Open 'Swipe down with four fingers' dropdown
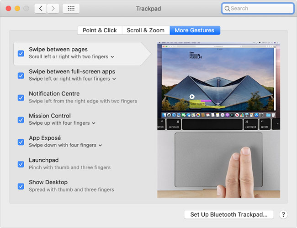297x228 pixels. (x=65, y=145)
